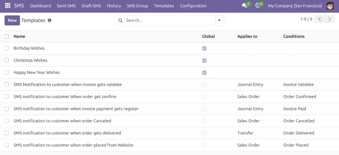Click the Order Placed condition cell
Viewport: 339px width, 155px height.
[x=296, y=145]
